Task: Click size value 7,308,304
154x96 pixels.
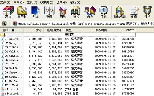Action: tap(36, 39)
